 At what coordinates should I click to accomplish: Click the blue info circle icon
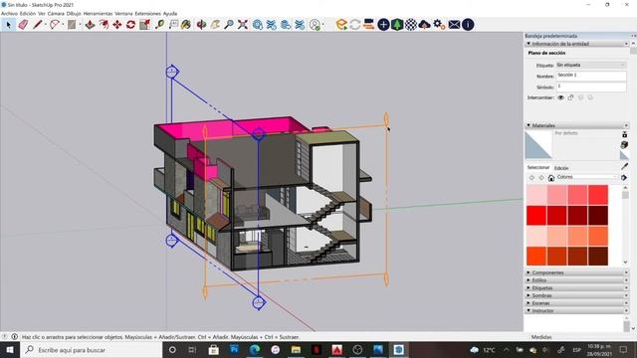[x=468, y=25]
